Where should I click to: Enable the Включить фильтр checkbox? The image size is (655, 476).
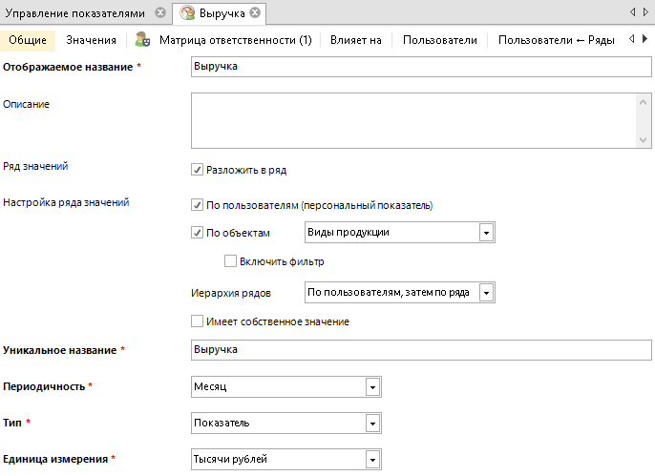pyautogui.click(x=229, y=261)
